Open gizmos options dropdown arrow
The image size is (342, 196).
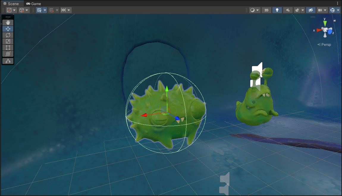click(x=338, y=10)
